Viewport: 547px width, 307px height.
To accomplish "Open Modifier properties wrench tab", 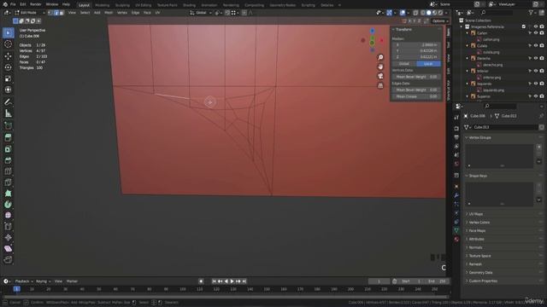I will point(456,195).
